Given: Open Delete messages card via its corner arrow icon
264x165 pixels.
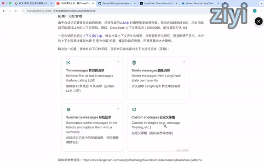Looking at the screenshot, I should [x=184, y=62].
